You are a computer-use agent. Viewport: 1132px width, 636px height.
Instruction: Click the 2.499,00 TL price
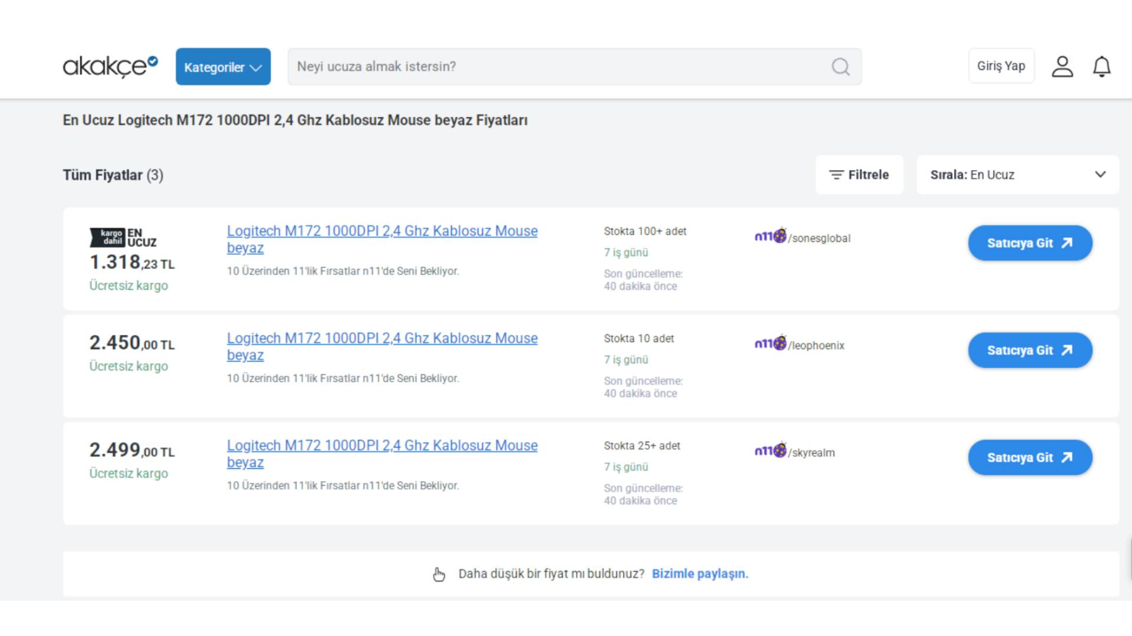pos(132,450)
